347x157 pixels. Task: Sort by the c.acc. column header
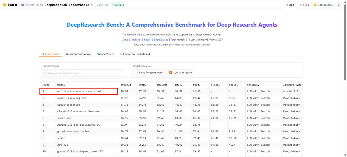218,85
